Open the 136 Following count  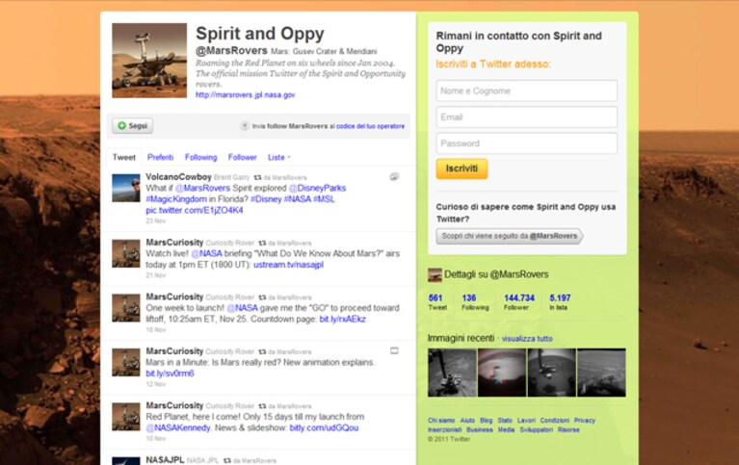tap(475, 302)
